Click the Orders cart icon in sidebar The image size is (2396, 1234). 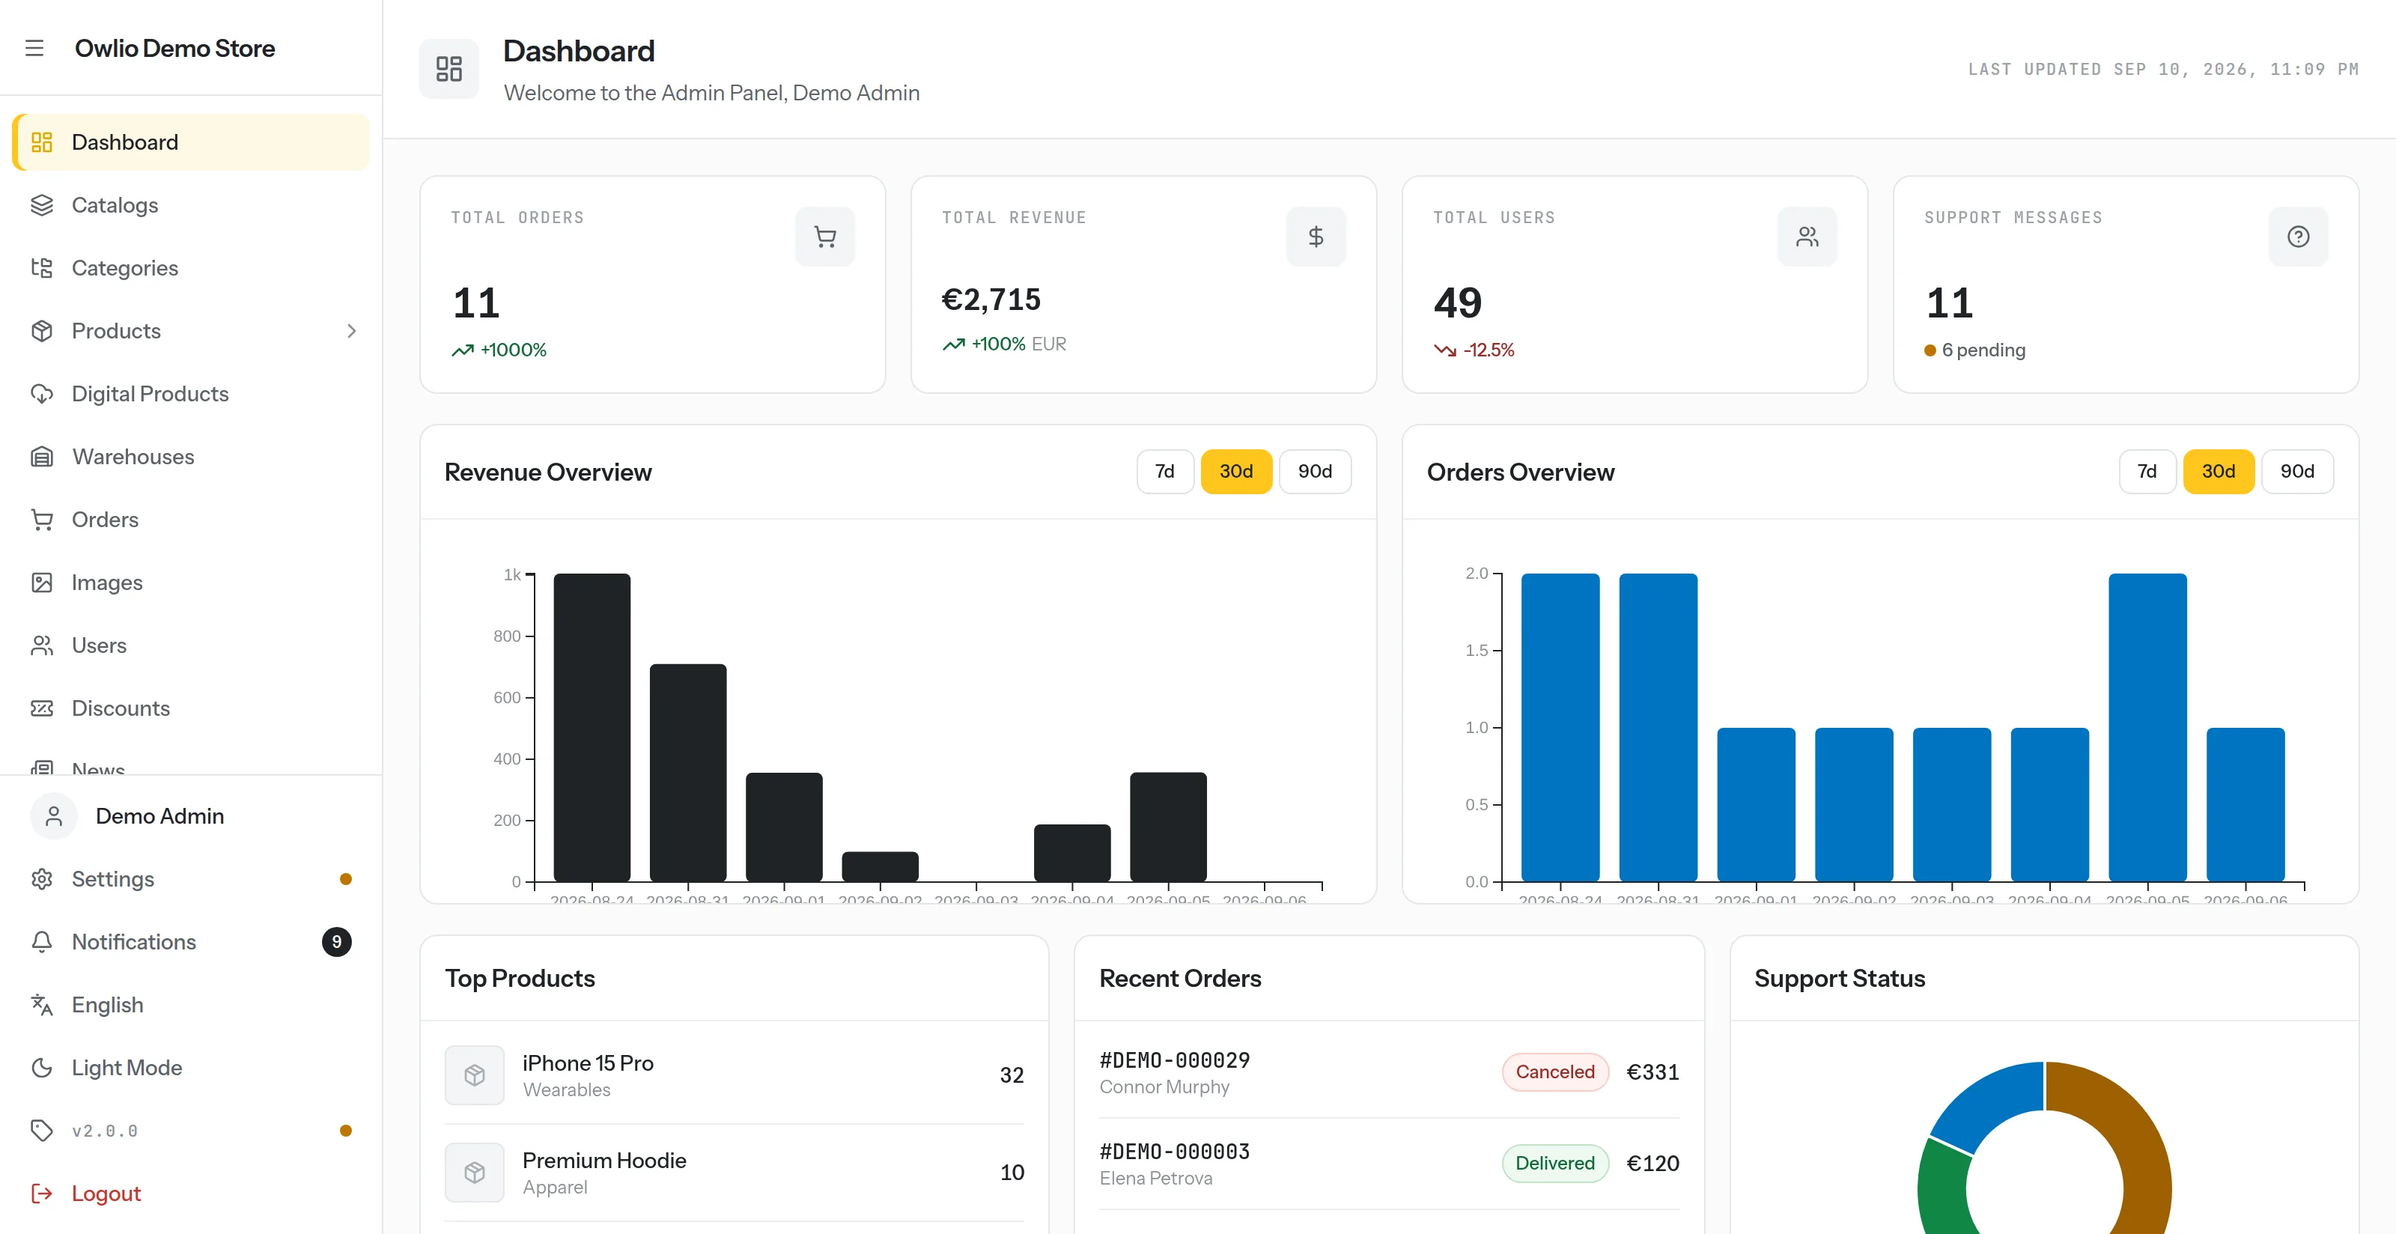42,520
